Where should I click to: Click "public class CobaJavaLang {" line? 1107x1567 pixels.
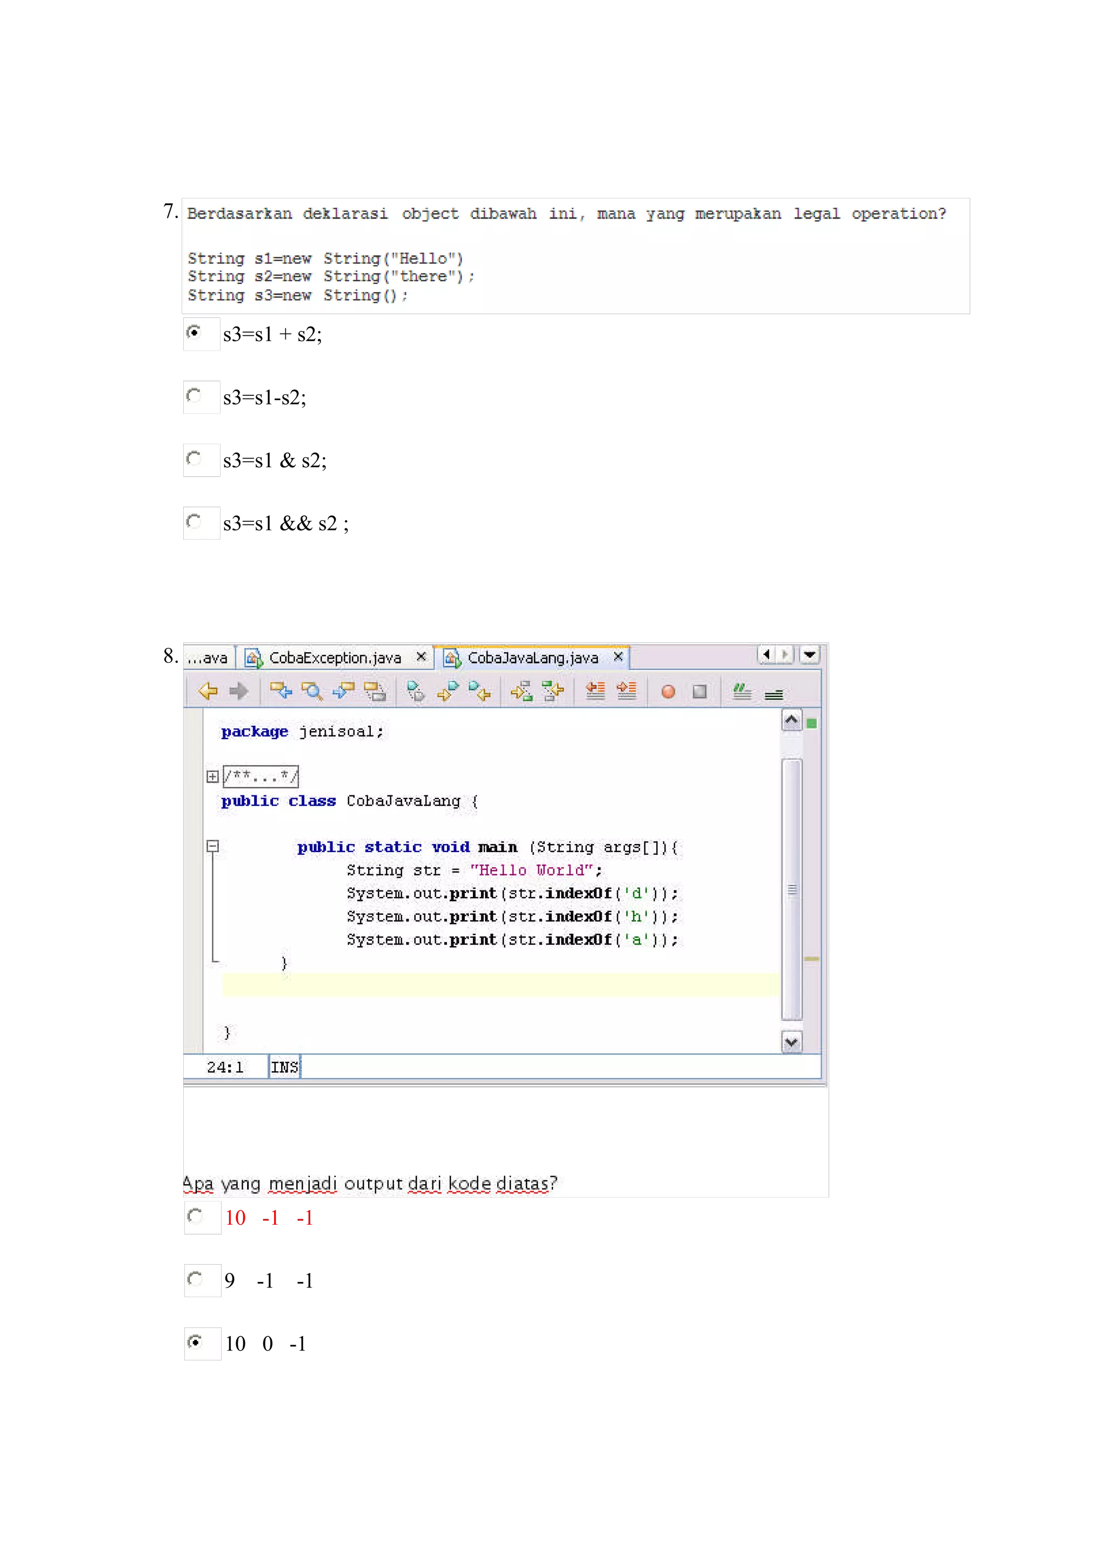pos(349,801)
